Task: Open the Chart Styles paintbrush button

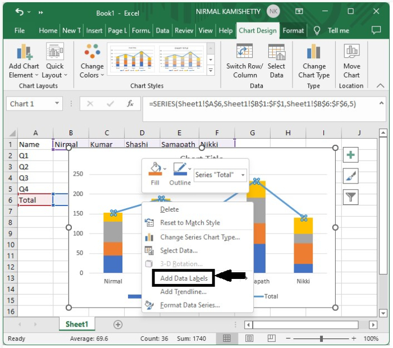Action: click(350, 176)
